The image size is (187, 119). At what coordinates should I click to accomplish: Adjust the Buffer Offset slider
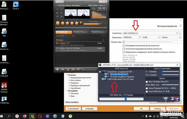pos(170,85)
